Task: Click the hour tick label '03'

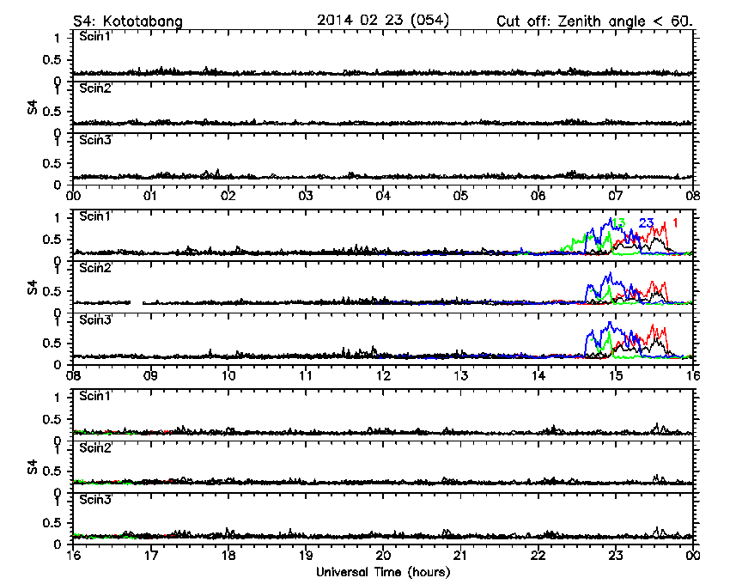Action: coord(306,196)
